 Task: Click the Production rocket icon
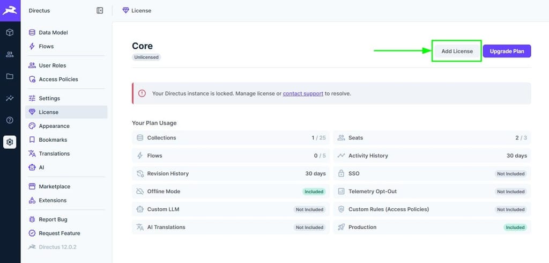click(341, 227)
